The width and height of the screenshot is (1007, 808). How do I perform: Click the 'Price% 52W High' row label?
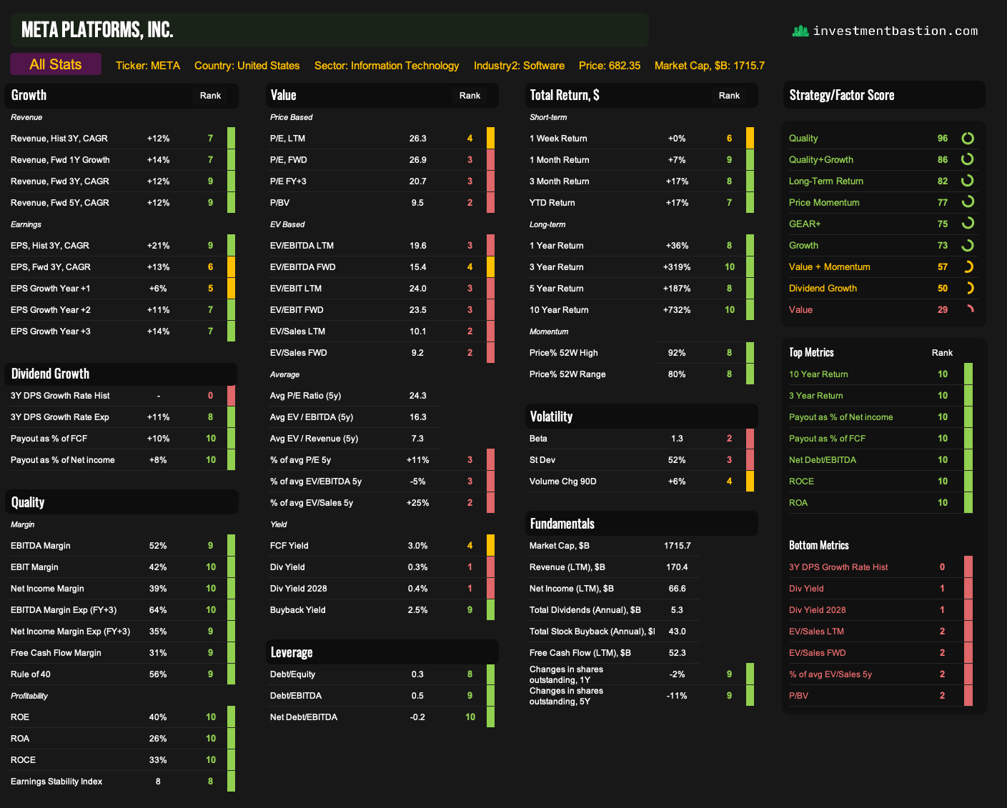click(x=564, y=352)
